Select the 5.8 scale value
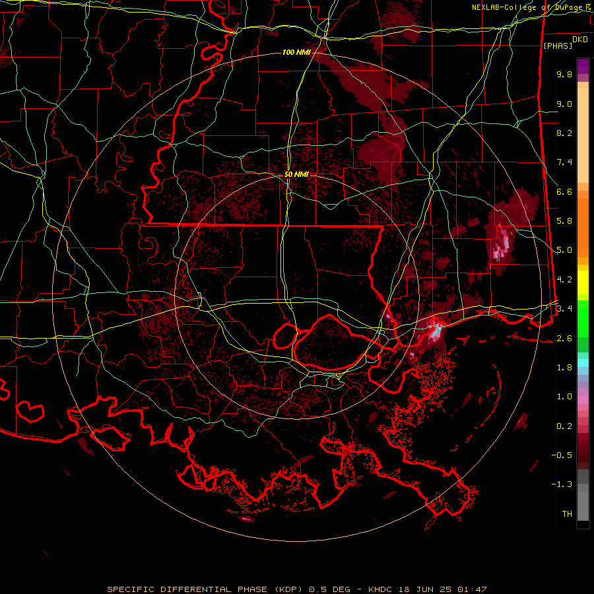The image size is (594, 594). pos(564,221)
